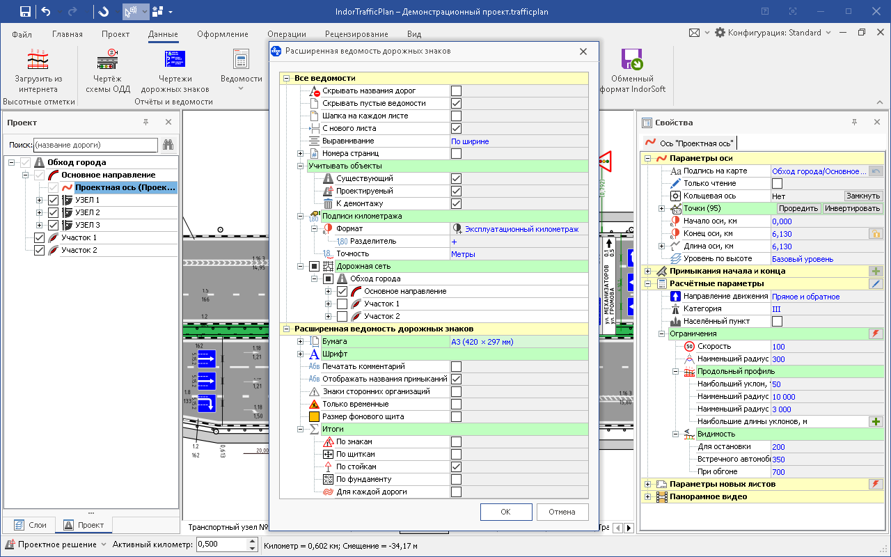Select the cursor pointer tool in the title bar
Screen dimensions: 891x557
point(130,11)
